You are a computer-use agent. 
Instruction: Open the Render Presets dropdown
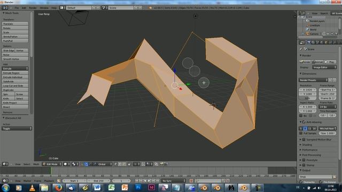coord(314,80)
